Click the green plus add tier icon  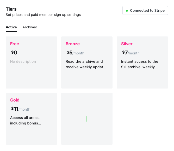[87, 119]
